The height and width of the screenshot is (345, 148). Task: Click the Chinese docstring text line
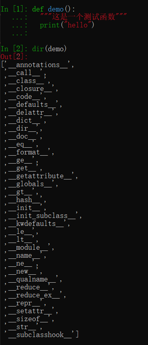tap(83, 17)
